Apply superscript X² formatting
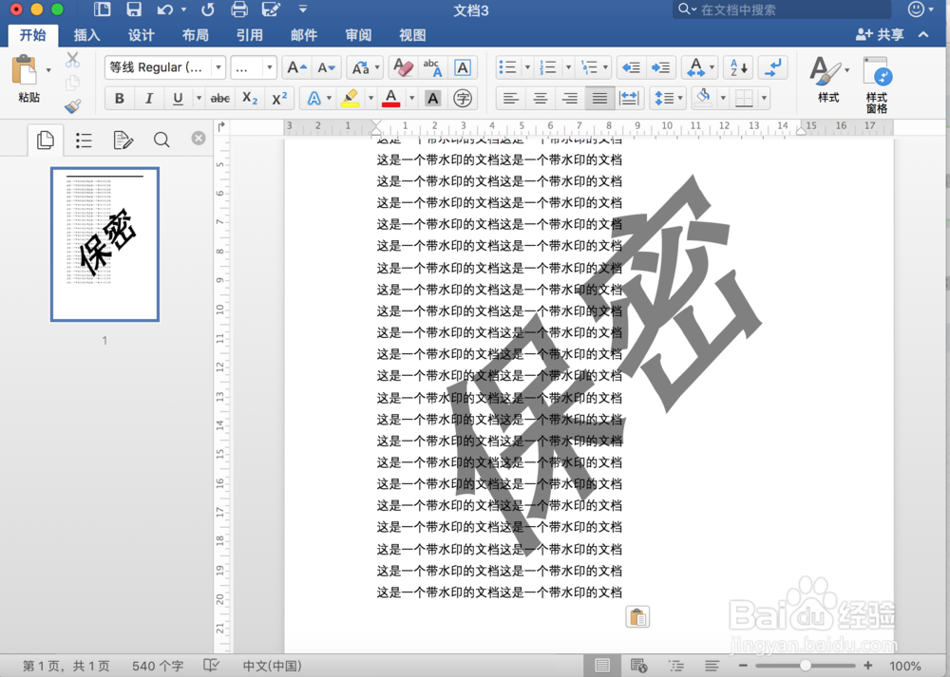This screenshot has width=950, height=677. (279, 98)
